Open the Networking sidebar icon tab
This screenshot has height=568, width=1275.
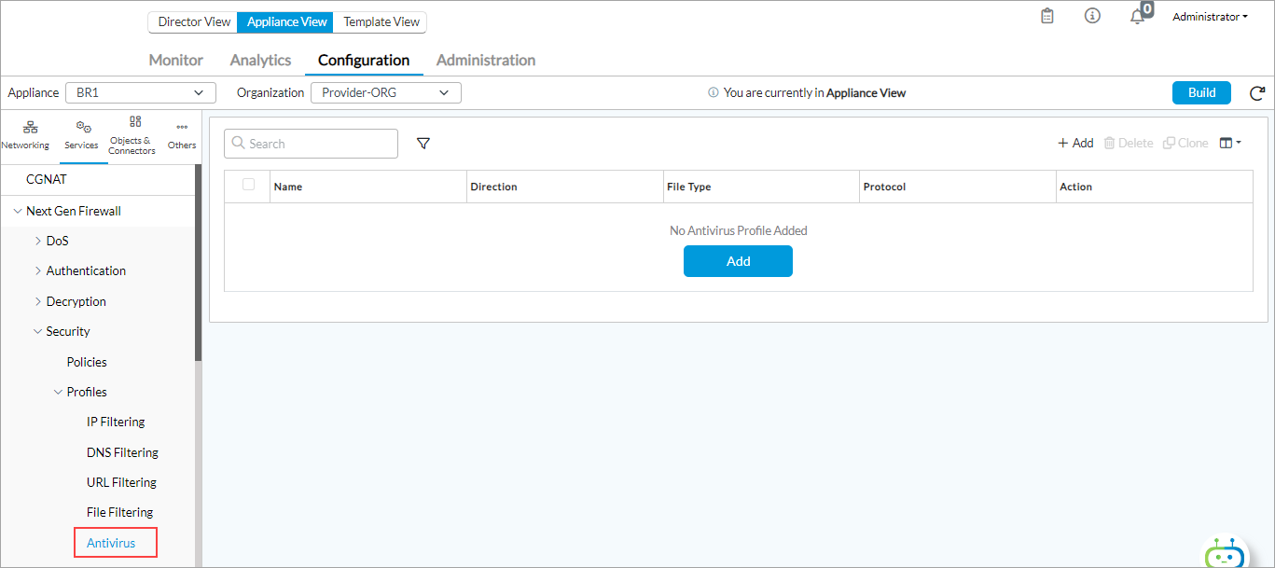pos(25,135)
